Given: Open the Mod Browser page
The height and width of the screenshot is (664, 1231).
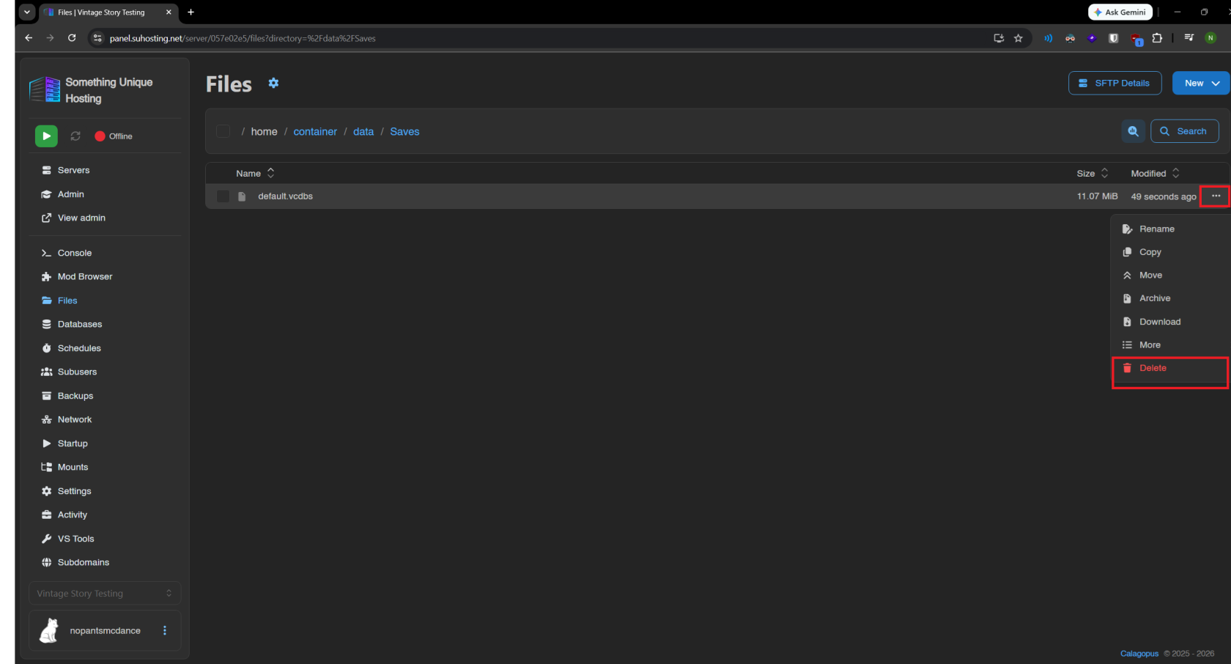Looking at the screenshot, I should [x=105, y=276].
